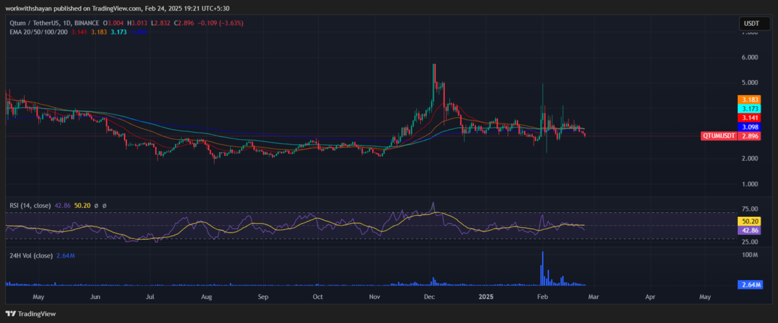This screenshot has width=778, height=323.
Task: Click the TradingView logo icon
Action: coord(11,314)
